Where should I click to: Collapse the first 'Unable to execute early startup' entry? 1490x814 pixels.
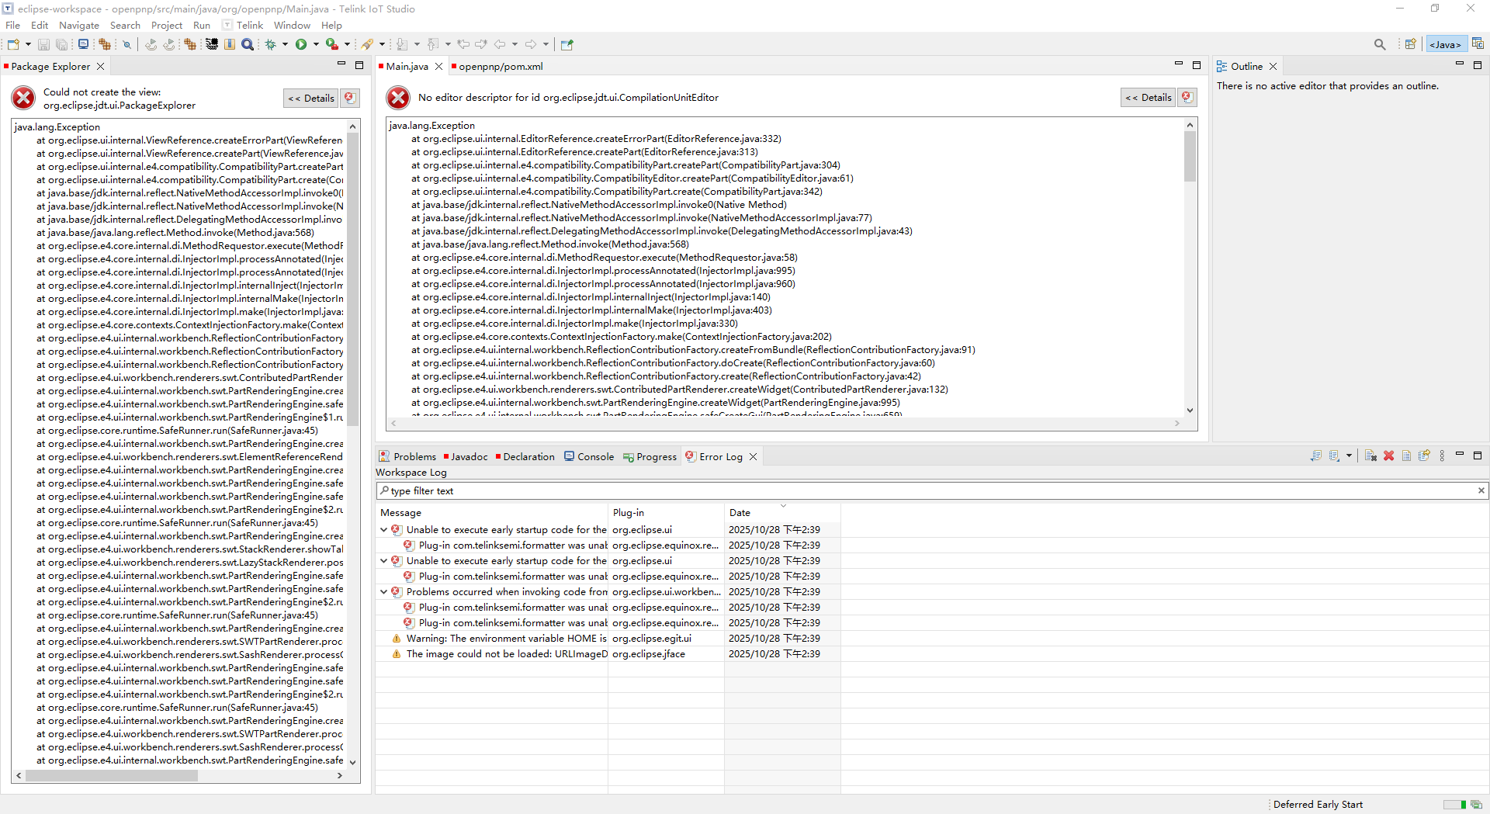tap(383, 530)
